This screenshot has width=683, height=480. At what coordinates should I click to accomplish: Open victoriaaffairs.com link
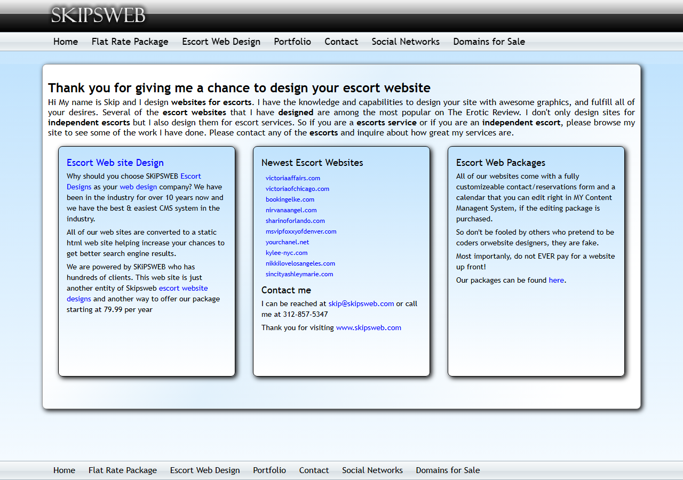coord(293,178)
